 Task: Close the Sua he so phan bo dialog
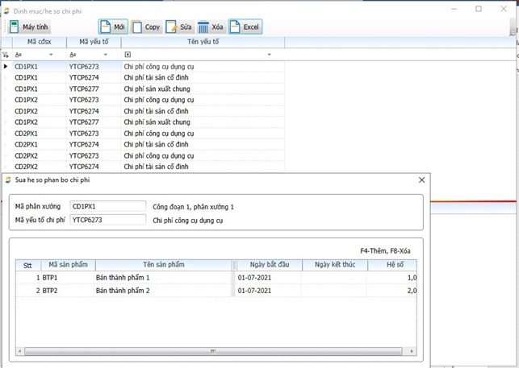(421, 180)
